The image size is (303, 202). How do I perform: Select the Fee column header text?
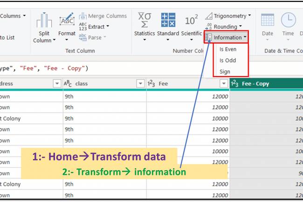coord(163,84)
